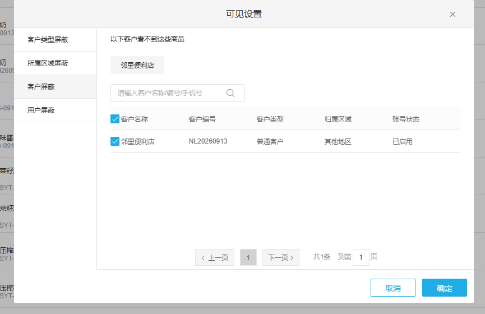Click the search magnifier icon
Viewport: 485px width, 314px height.
click(x=230, y=93)
